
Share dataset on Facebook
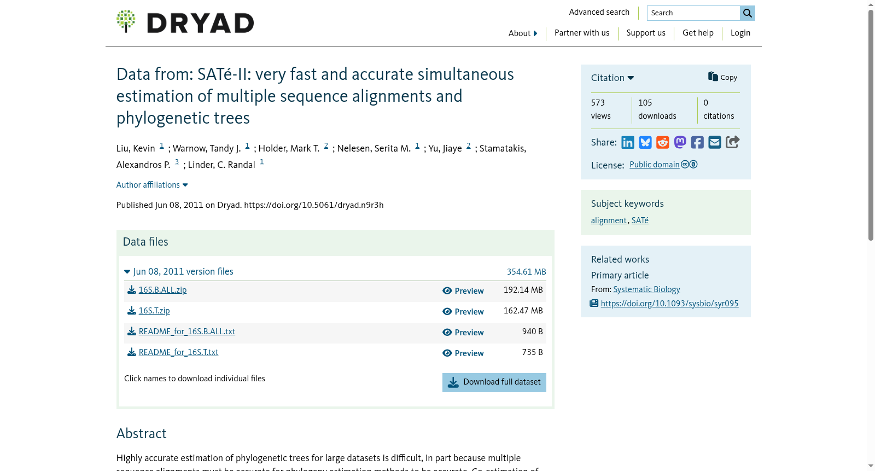[697, 143]
